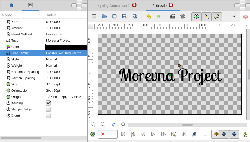Screen dimensions: 250x142
Task: Toggle the Sharpen Edges checkbox
Action: click(48, 109)
